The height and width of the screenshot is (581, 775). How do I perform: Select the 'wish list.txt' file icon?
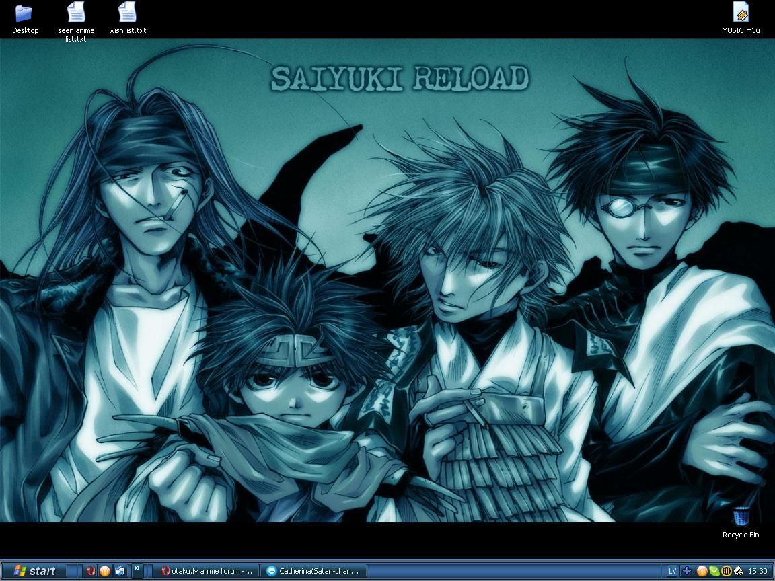click(128, 18)
